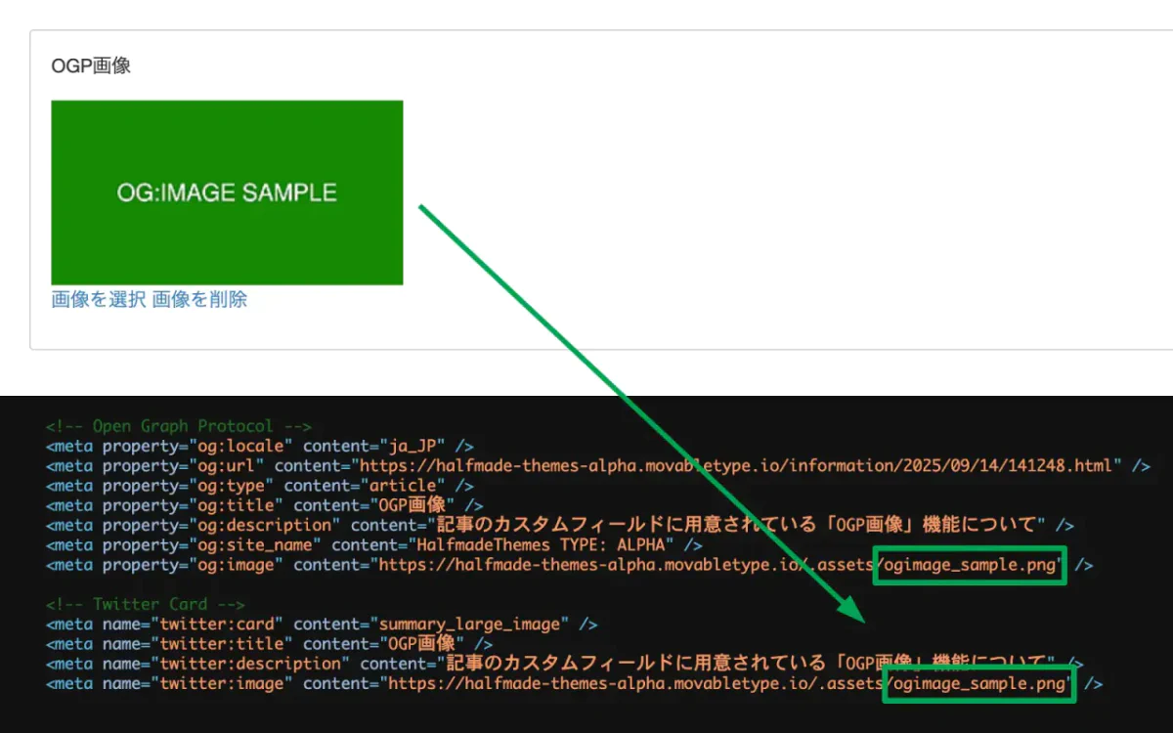1173x733 pixels.
Task: Click the boxed filename in the og:image line
Action: click(x=970, y=565)
